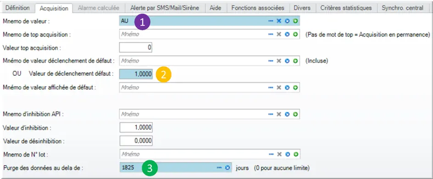Click green plus icon for Mnemo de N° lot
This screenshot has width=433, height=179.
295,154
